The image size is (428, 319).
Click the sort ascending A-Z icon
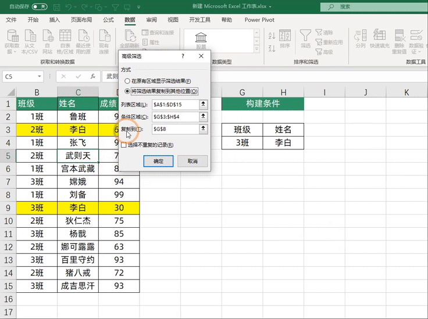point(272,35)
